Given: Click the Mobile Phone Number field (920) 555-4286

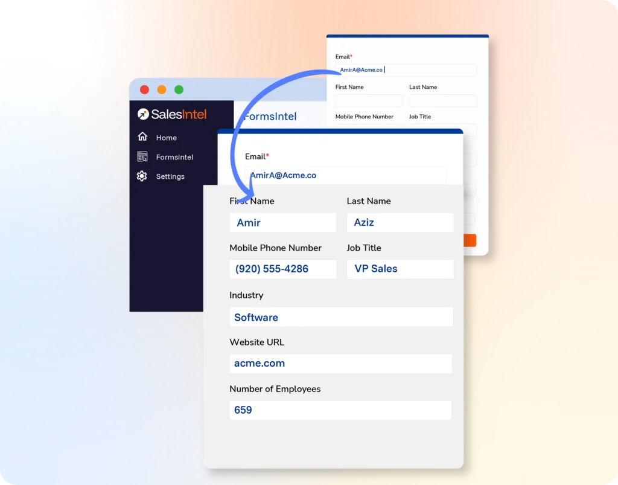Looking at the screenshot, I should point(283,269).
